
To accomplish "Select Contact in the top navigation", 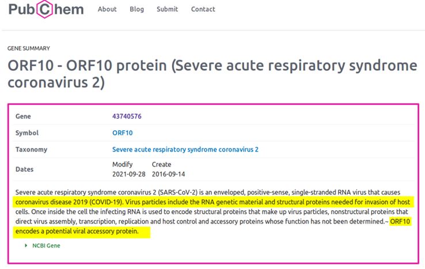I will pos(203,9).
